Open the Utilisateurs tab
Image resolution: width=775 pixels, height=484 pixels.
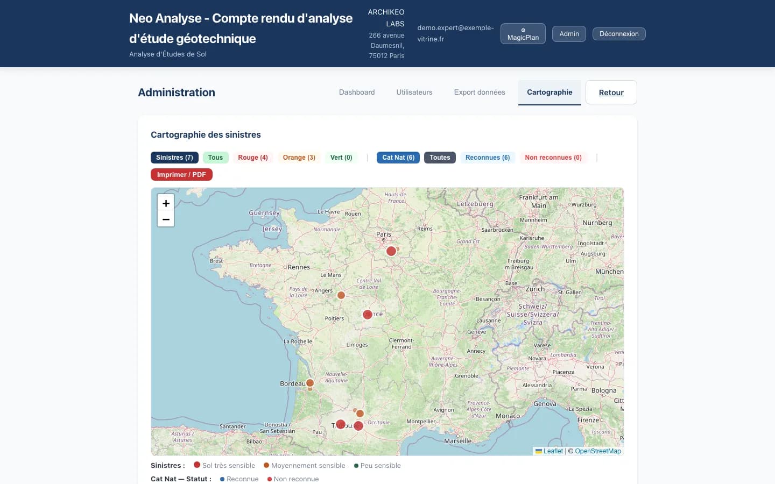pos(414,92)
